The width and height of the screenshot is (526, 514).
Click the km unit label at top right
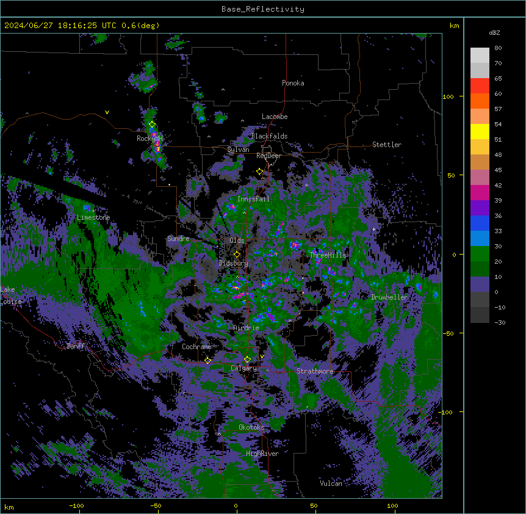(x=454, y=26)
